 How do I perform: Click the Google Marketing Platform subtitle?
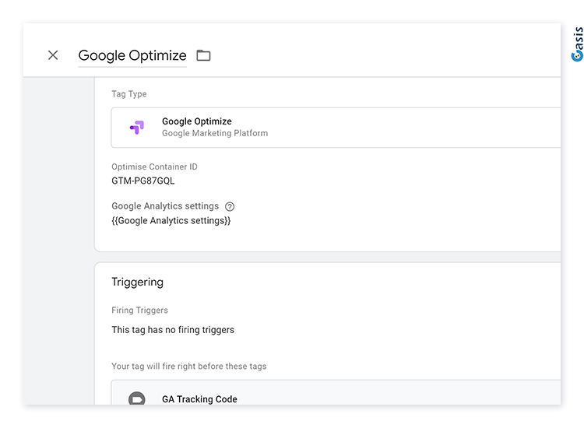215,133
